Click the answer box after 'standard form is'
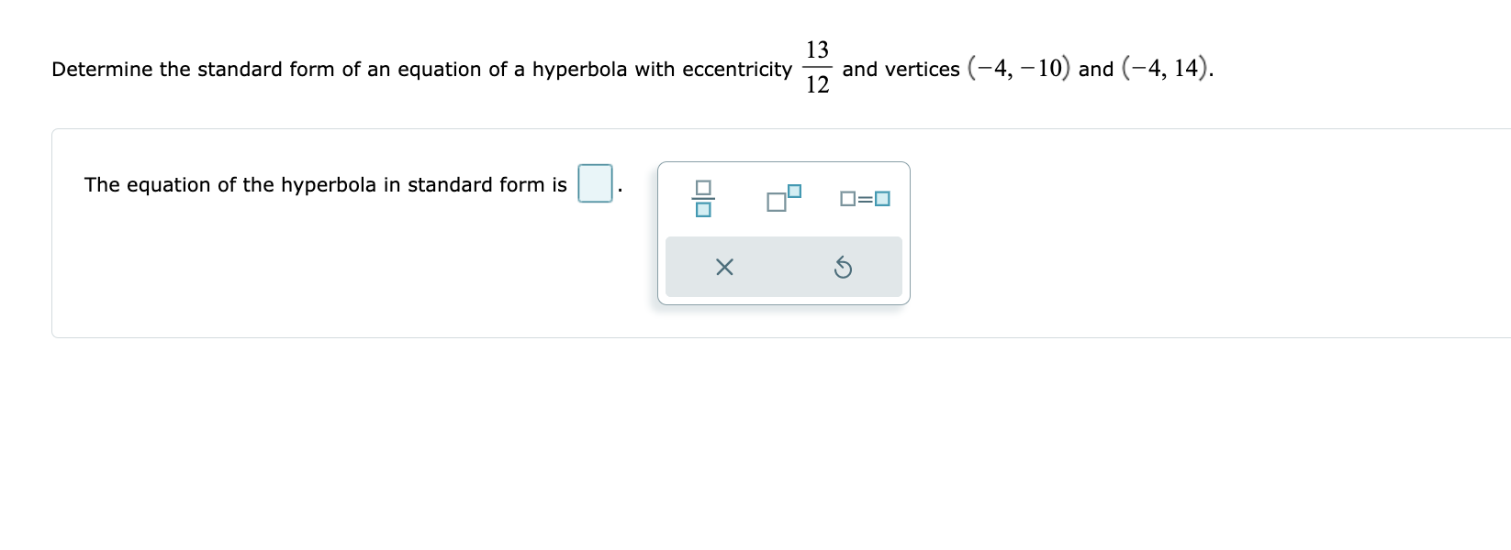Viewport: 1511px width, 550px height. (593, 183)
